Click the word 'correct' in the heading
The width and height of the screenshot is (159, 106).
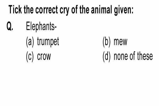click(47, 10)
